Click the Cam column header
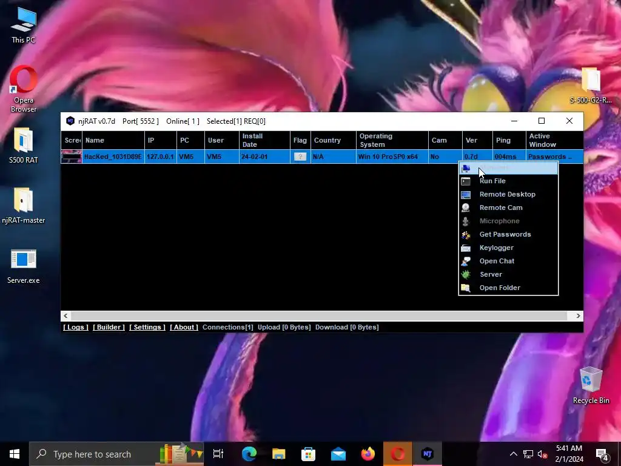621x466 pixels. (445, 140)
